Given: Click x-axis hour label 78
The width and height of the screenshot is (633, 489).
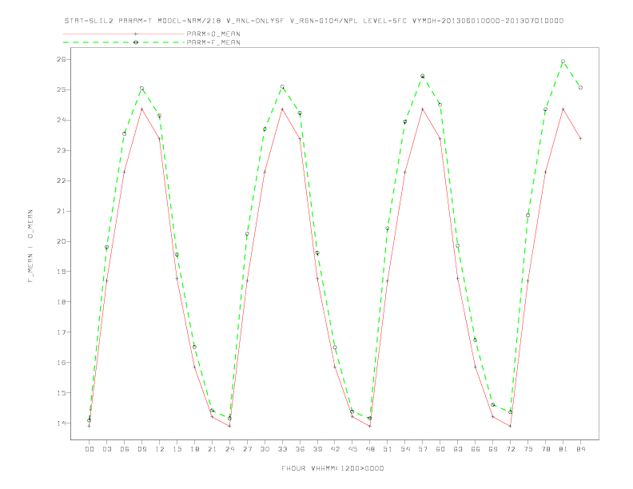Looking at the screenshot, I should click(x=545, y=449).
